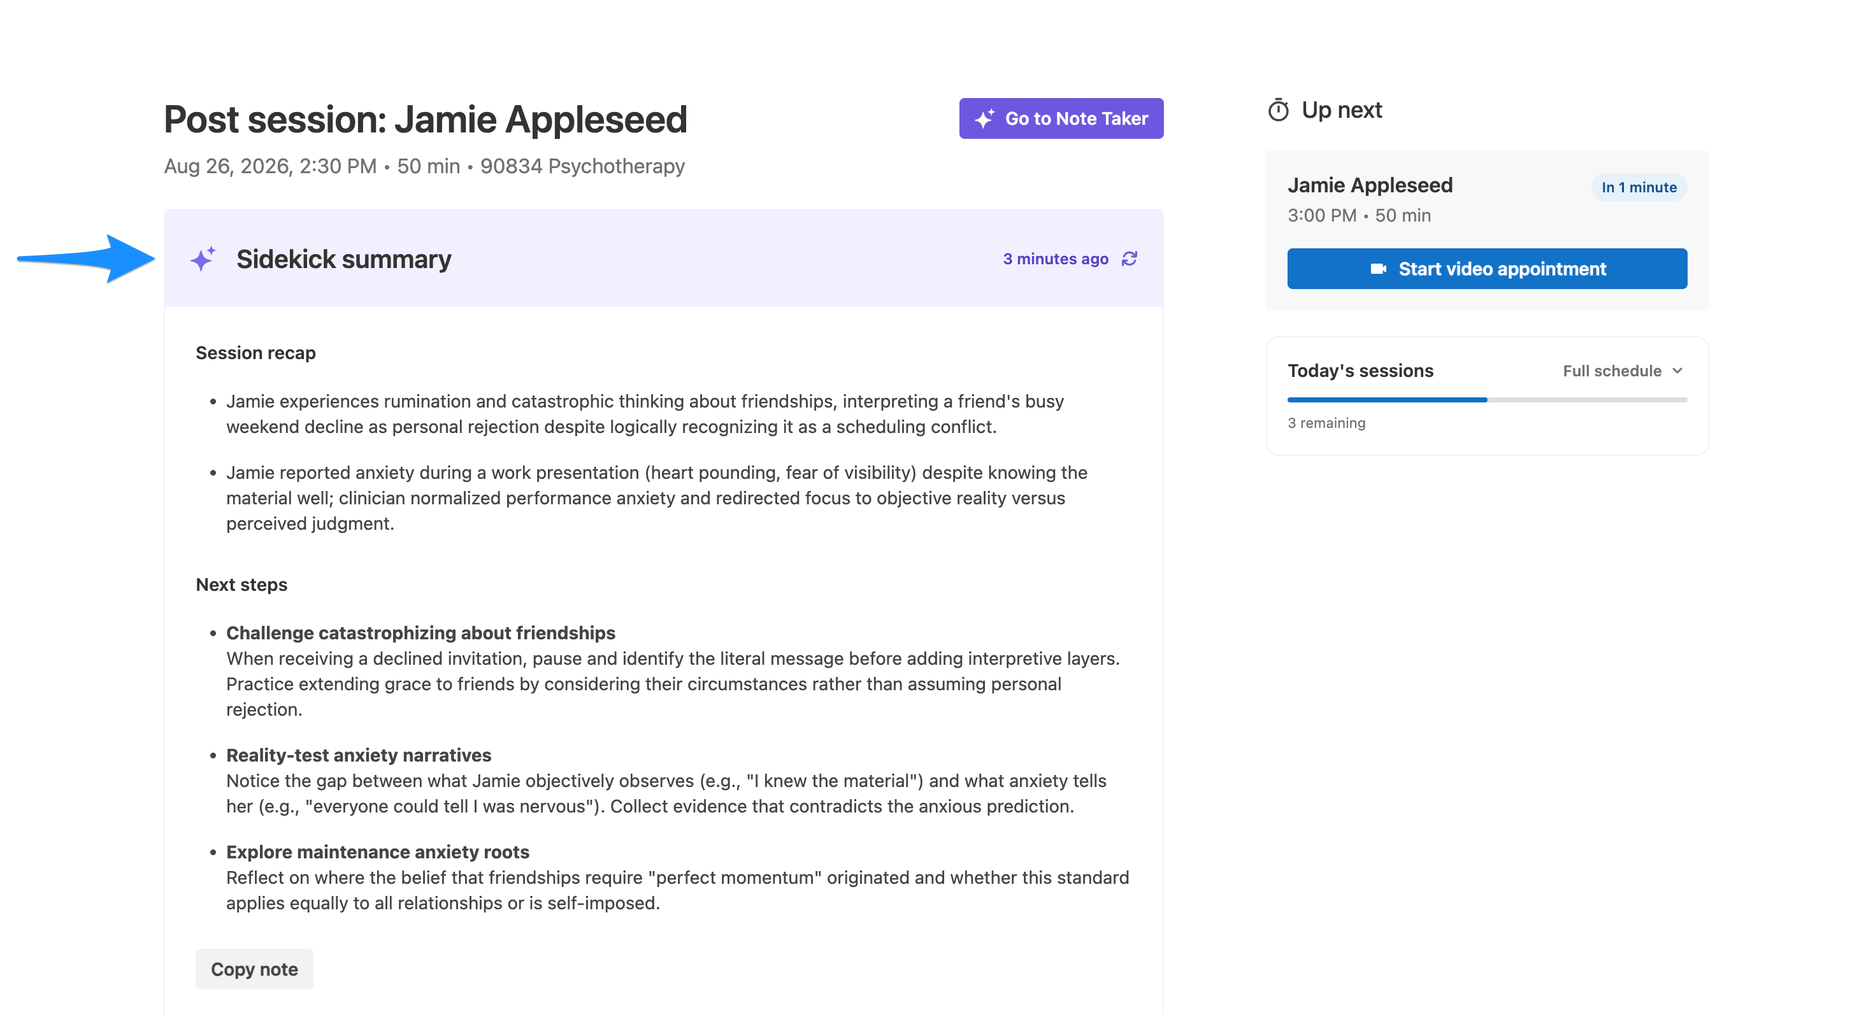
Task: Click 'Challenge catastrophizing about friendships' step
Action: pyautogui.click(x=420, y=633)
